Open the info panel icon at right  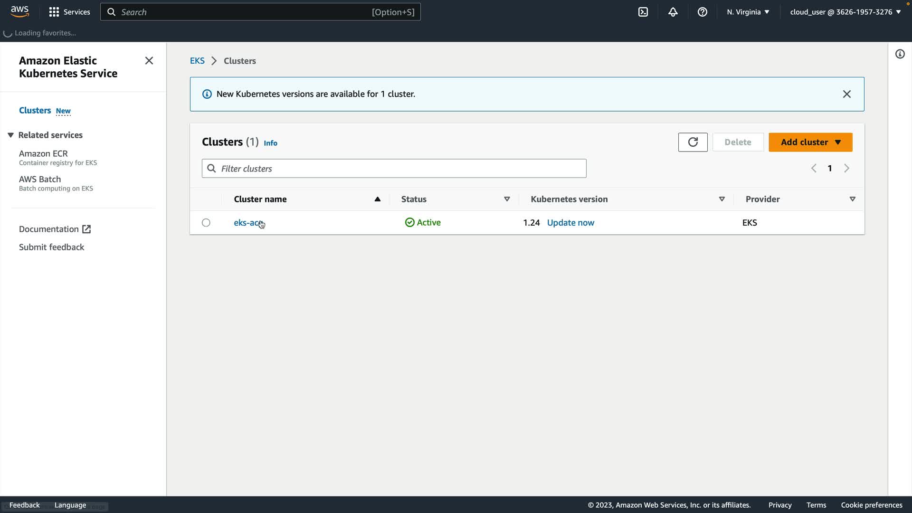(900, 54)
